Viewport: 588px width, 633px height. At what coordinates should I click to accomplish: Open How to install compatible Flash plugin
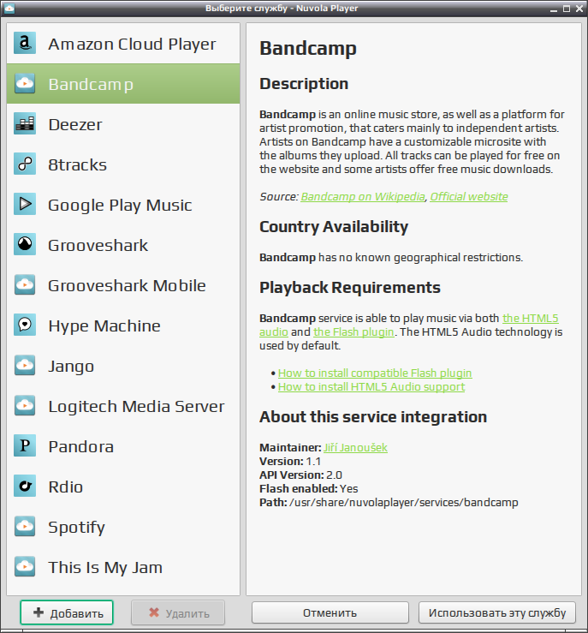[x=375, y=373]
